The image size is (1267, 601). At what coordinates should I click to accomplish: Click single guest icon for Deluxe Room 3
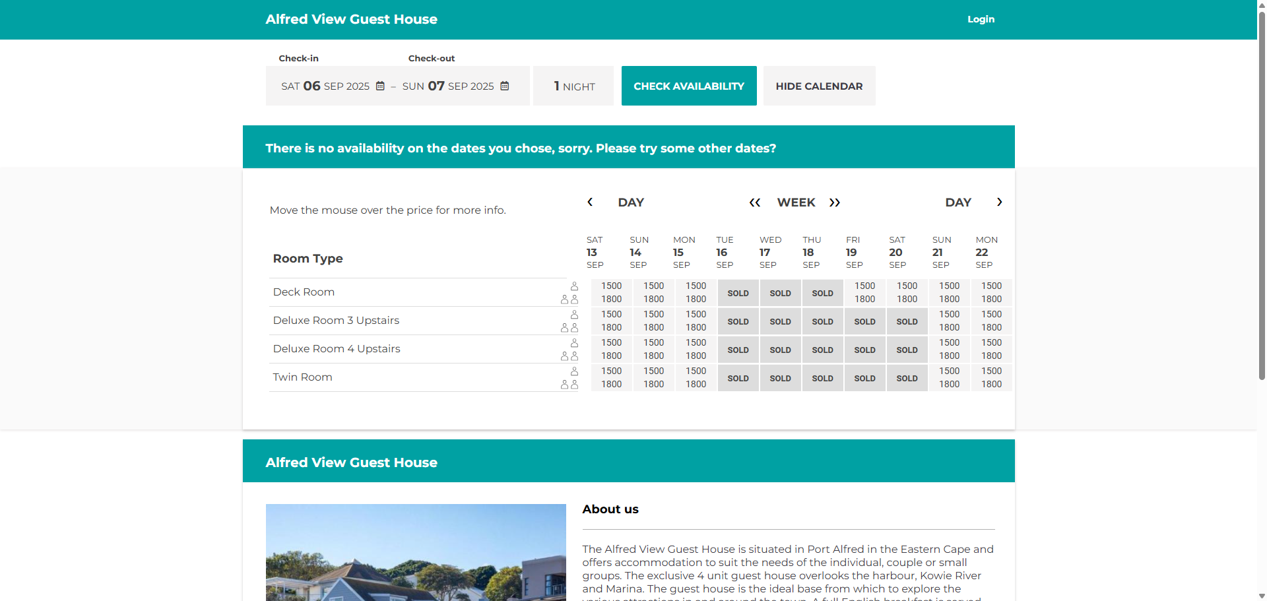pos(574,315)
